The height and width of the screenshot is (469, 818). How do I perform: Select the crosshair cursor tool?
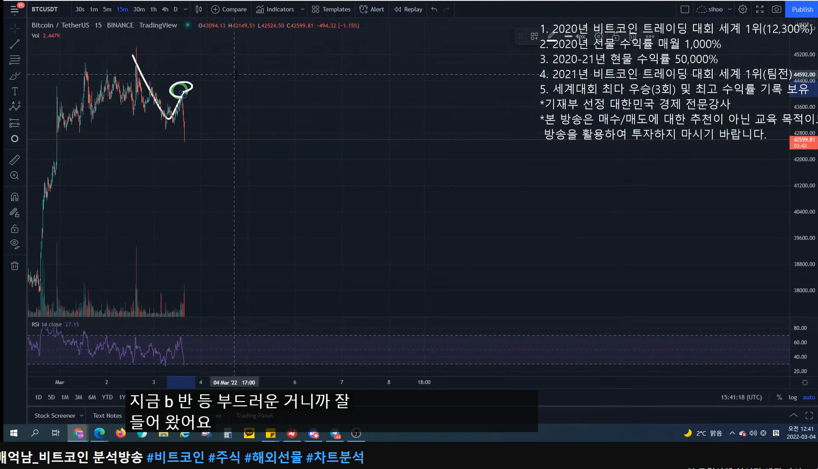click(x=15, y=29)
